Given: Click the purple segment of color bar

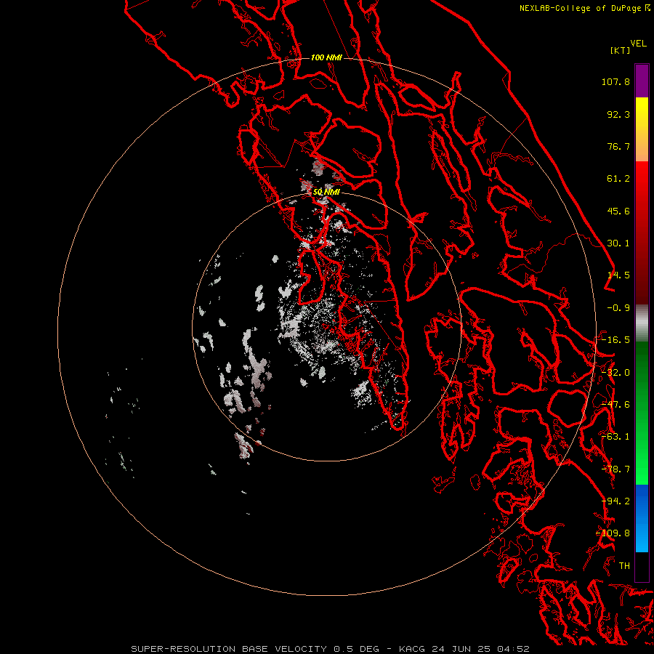Looking at the screenshot, I should click(642, 81).
